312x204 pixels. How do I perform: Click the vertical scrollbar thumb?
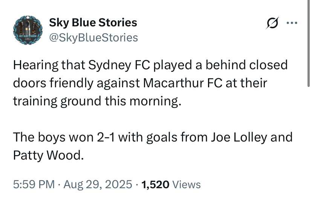coord(308,43)
